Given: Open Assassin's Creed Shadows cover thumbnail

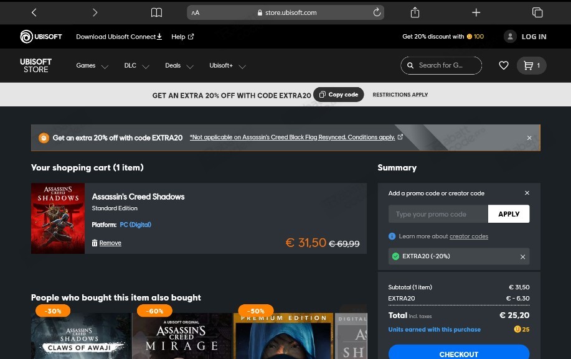Looking at the screenshot, I should tap(58, 218).
